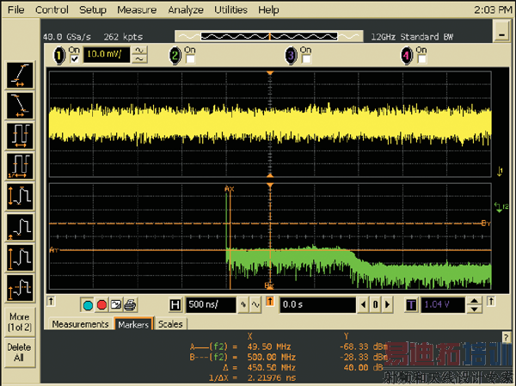The height and width of the screenshot is (386, 516).
Task: Click the Delete All button
Action: pos(20,352)
